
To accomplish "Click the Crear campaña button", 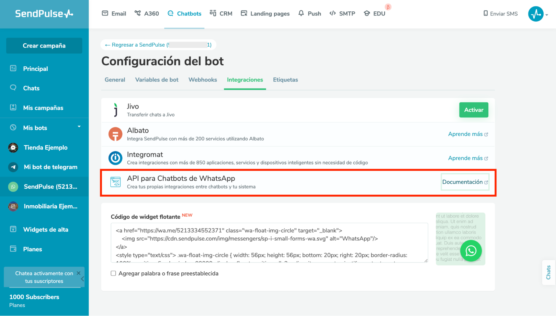I will [x=44, y=45].
